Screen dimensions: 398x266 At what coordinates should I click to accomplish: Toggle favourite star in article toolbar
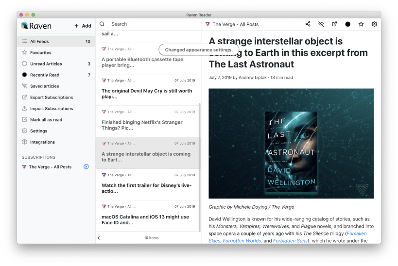(361, 24)
